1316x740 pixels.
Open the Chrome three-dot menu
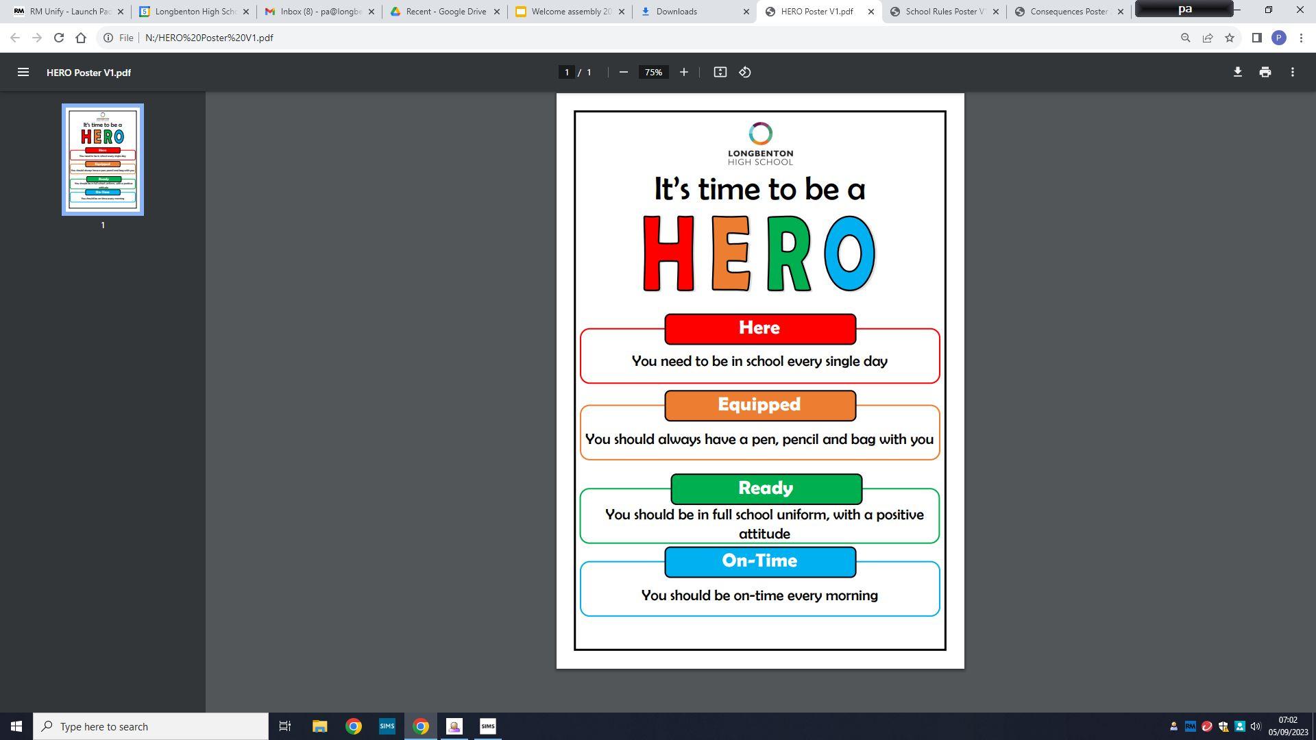(1301, 38)
